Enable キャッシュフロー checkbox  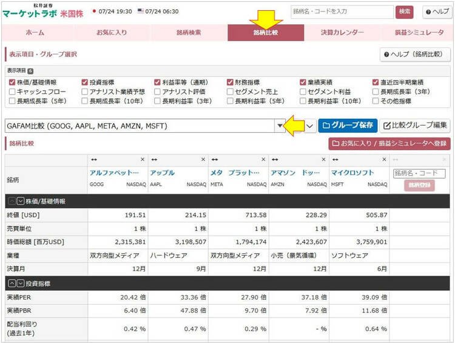(x=12, y=92)
